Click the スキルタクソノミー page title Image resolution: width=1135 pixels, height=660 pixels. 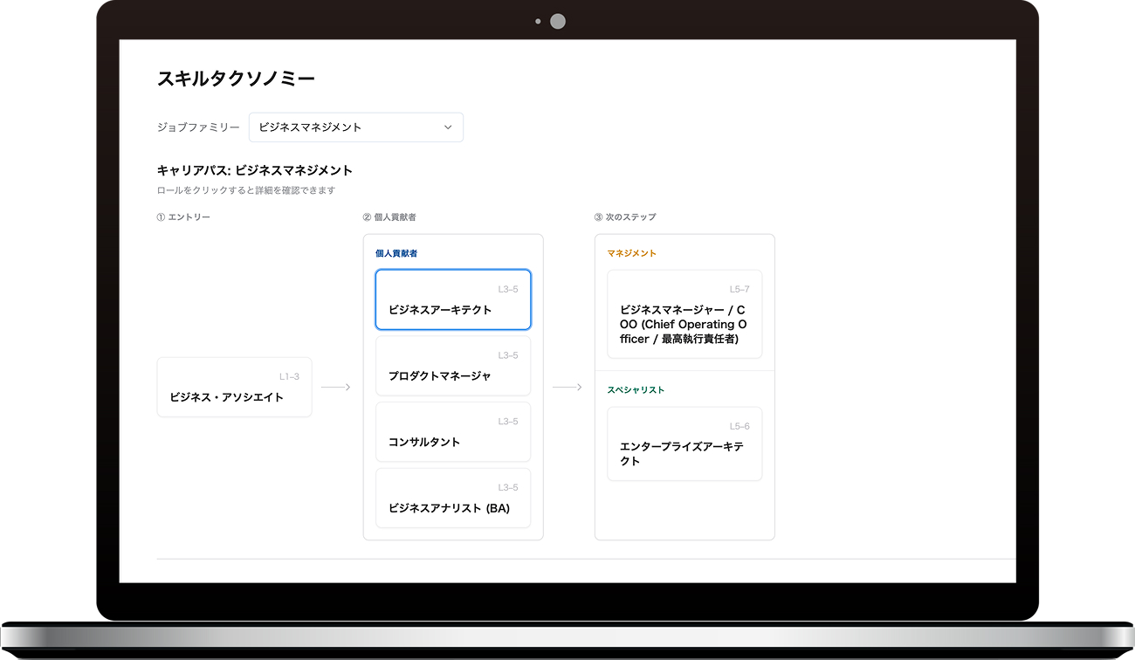(236, 79)
